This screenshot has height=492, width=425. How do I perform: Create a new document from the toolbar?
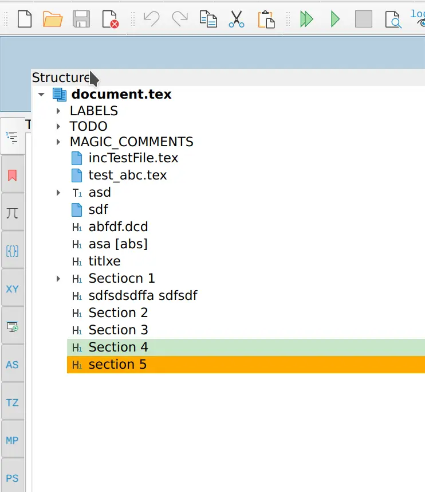point(24,19)
